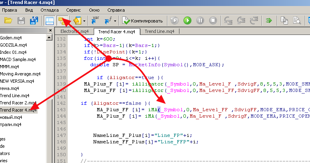Select Goden.mq4 in the file list
The width and height of the screenshot is (310, 163).
11,38
